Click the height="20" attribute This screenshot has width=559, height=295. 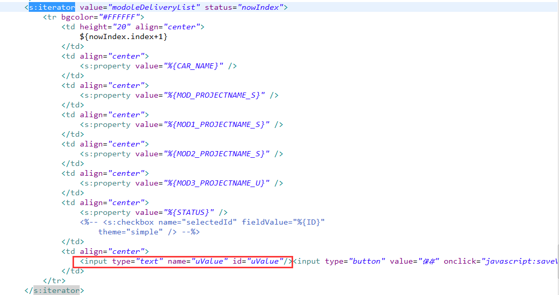tap(105, 27)
